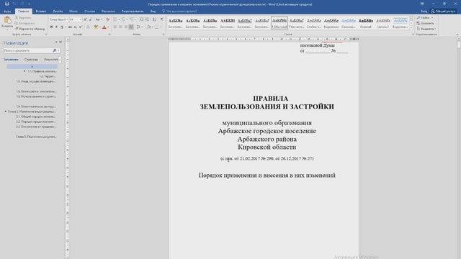461x259 pixels.
Task: Toggle Bold formatting (Ж)
Action: [x=51, y=27]
